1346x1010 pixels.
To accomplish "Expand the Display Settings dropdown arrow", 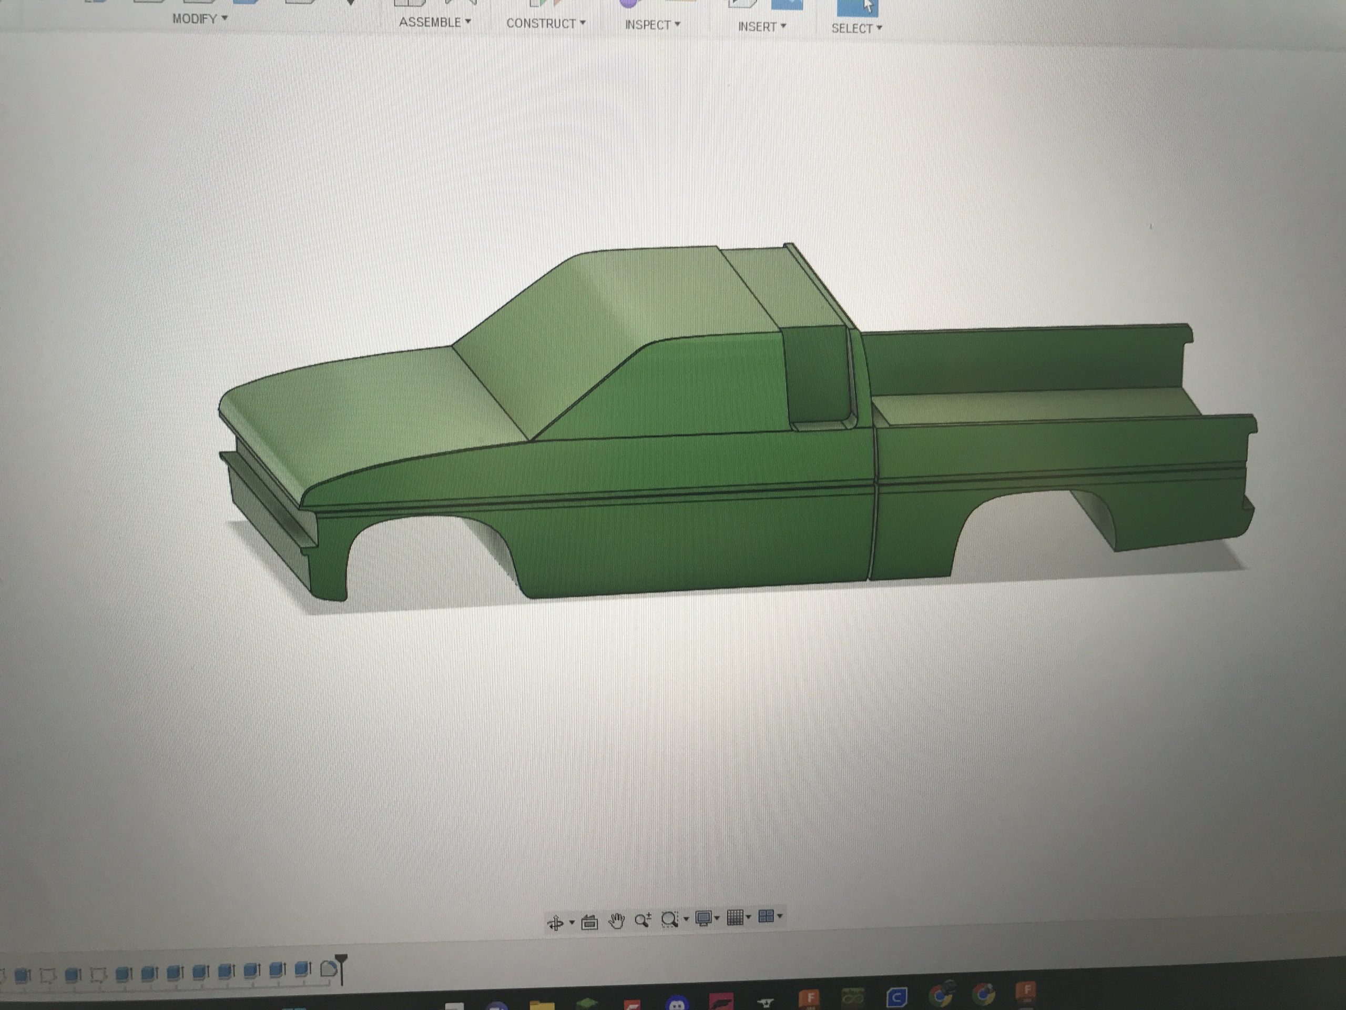I will coord(717,917).
